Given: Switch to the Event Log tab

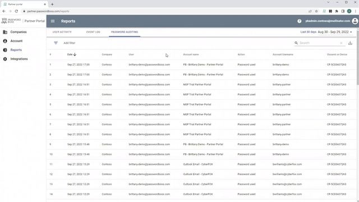Looking at the screenshot, I should coord(93,32).
